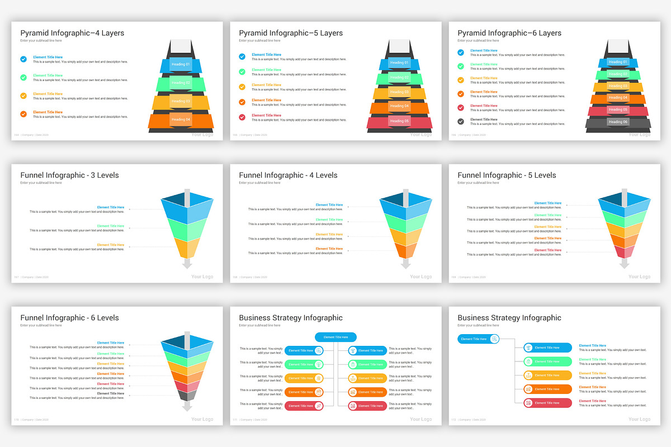The height and width of the screenshot is (447, 671).
Task: Click the green funnel segment in 3 Levels slide
Action: coord(187,229)
